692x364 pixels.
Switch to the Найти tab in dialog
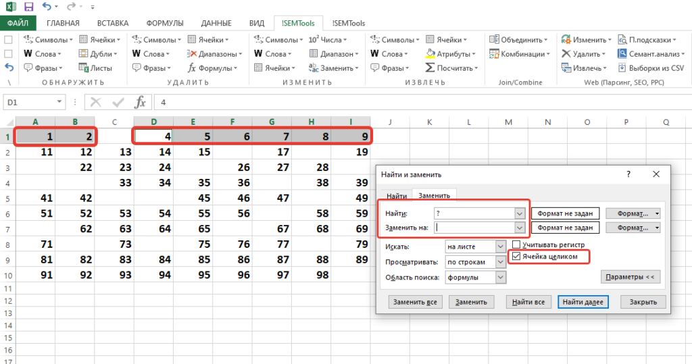tap(396, 195)
